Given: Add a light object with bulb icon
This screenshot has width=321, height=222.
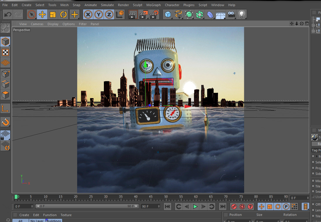Looking at the screenshot, I should pyautogui.click(x=241, y=14).
